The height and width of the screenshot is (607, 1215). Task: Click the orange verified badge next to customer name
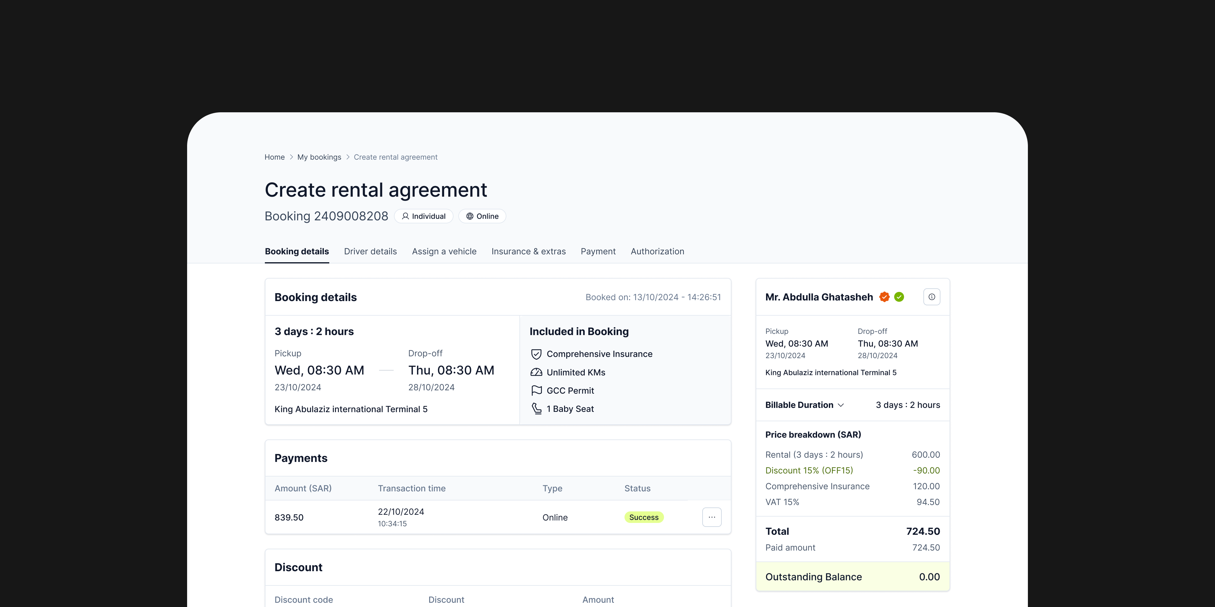click(x=884, y=297)
